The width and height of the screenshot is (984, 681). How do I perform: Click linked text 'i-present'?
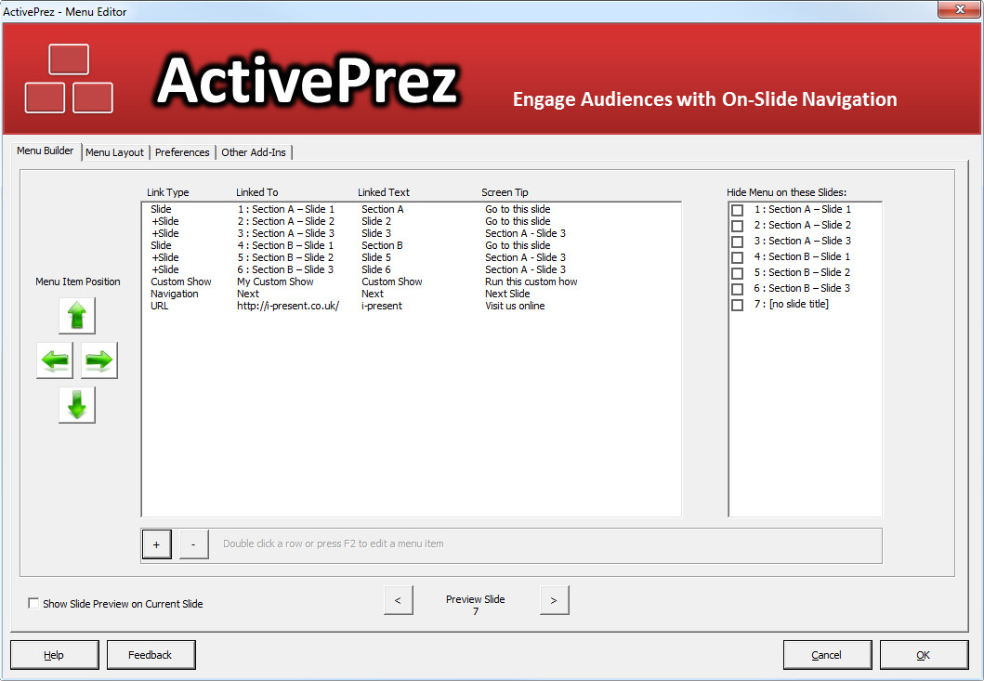point(382,306)
